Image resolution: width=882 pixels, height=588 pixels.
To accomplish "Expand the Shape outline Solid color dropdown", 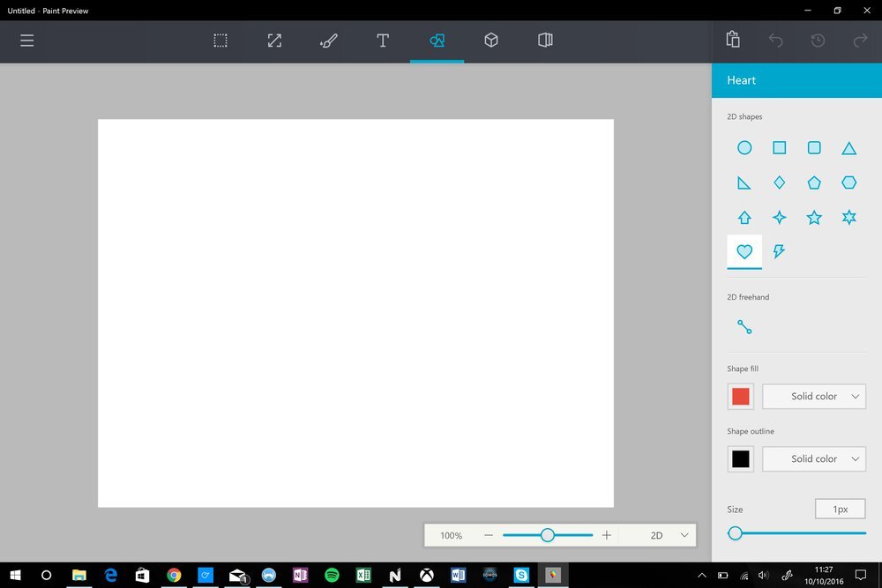I will tap(814, 459).
